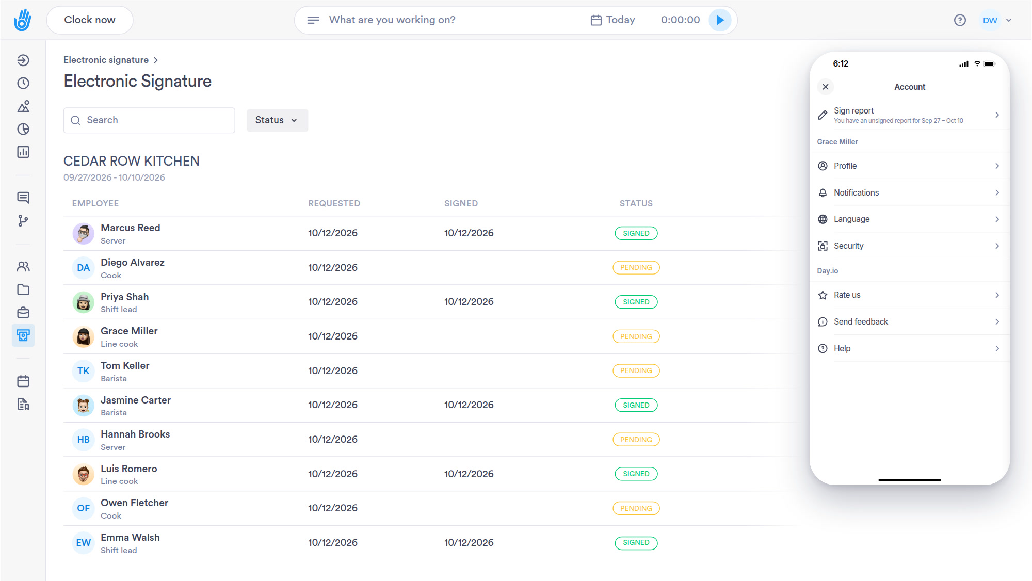The height and width of the screenshot is (581, 1032).
Task: Open the calendar sidebar icon
Action: 23,381
